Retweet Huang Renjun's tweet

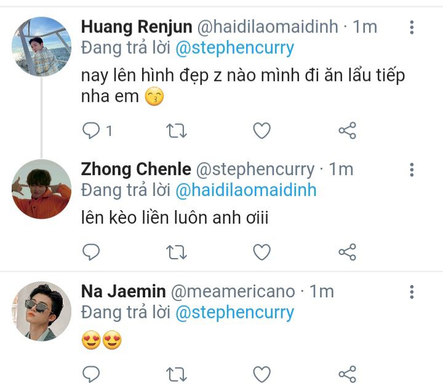[x=177, y=130]
